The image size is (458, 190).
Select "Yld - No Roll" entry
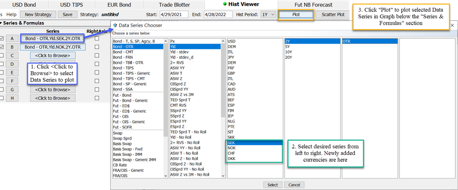(x=195, y=137)
